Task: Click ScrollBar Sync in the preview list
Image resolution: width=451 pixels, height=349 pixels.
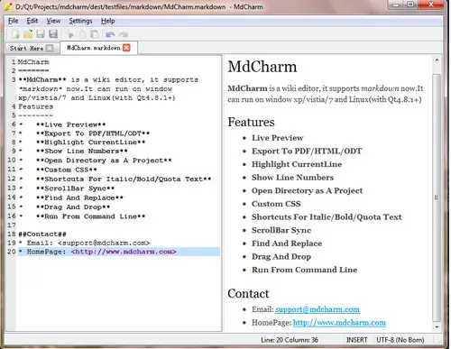Action: coord(281,230)
